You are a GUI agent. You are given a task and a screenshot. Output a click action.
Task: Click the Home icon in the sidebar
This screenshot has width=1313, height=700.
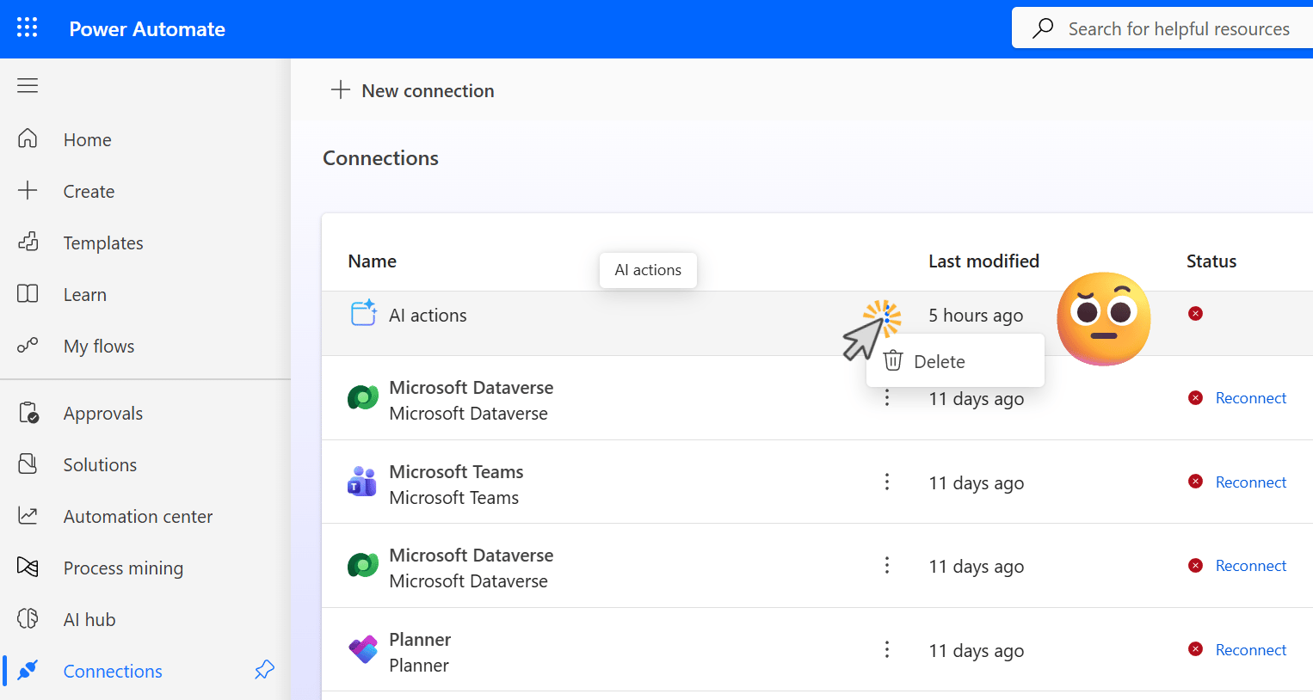28,138
